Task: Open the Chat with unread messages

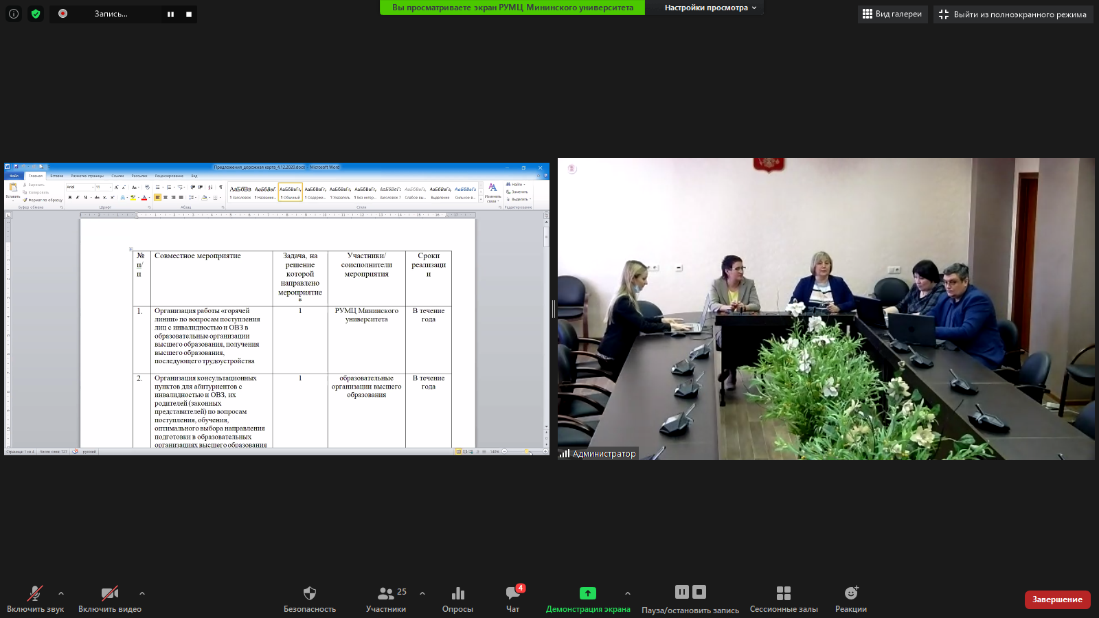Action: [513, 593]
